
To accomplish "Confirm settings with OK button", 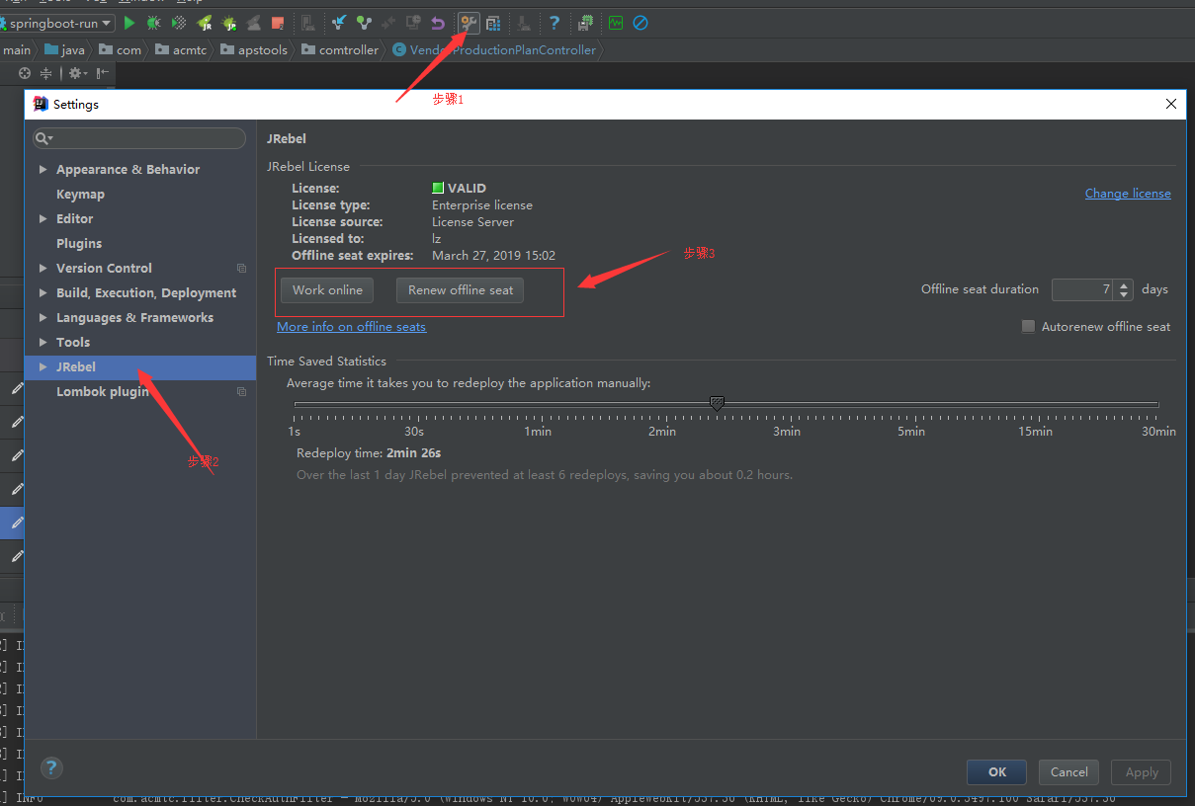I will tap(997, 771).
